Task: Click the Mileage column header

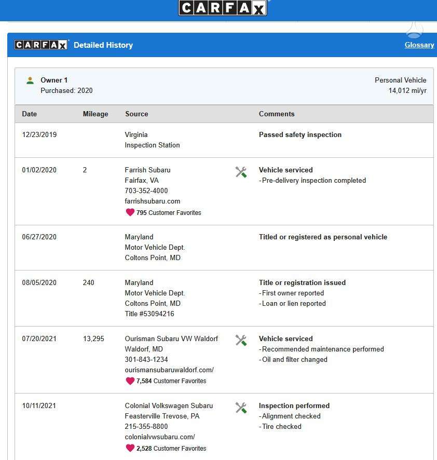Action: click(95, 114)
